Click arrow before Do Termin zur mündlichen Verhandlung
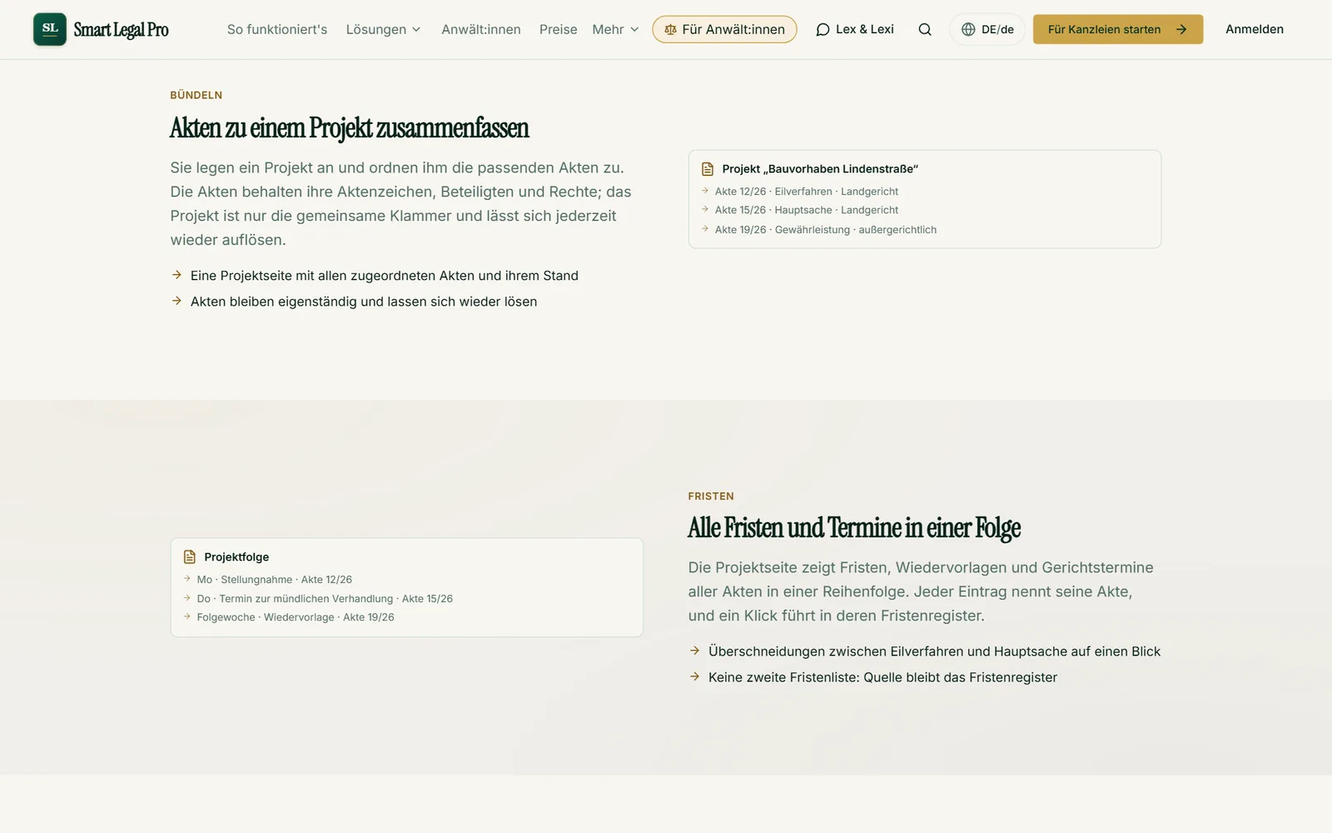1332x833 pixels. [x=187, y=598]
